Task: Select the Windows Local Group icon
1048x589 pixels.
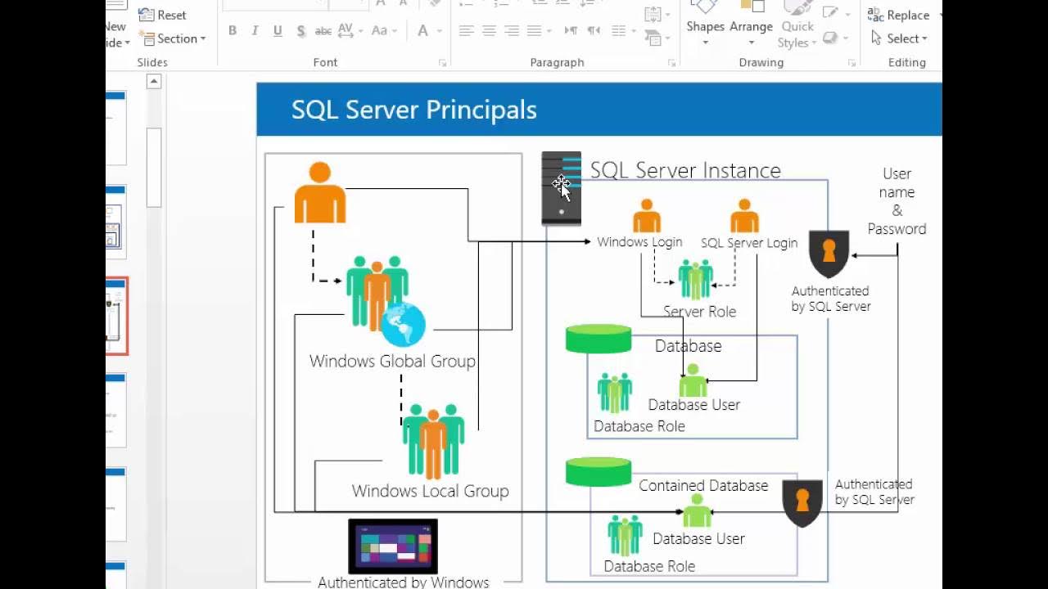Action: 433,441
